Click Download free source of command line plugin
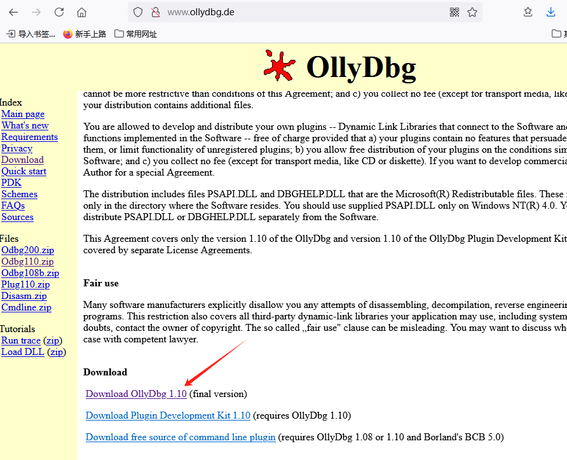 click(x=181, y=437)
